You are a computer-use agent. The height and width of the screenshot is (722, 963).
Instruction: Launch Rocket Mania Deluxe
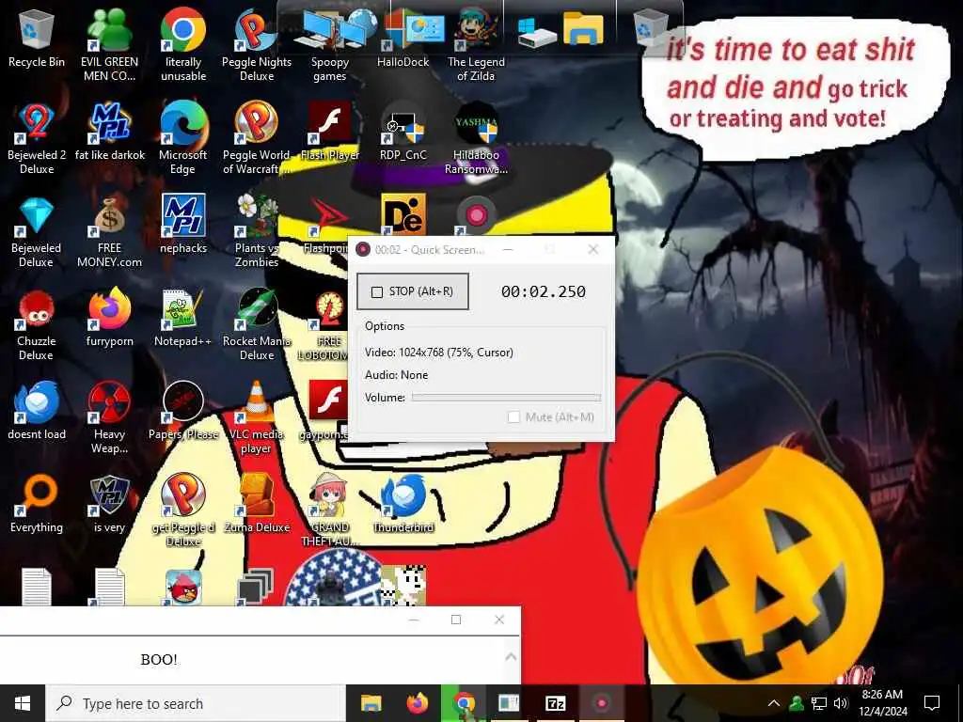point(257,324)
